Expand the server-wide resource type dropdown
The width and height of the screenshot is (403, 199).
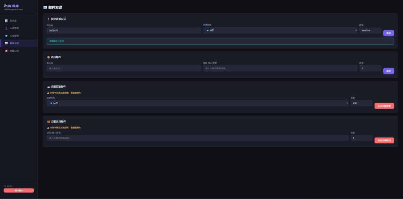click(198, 103)
